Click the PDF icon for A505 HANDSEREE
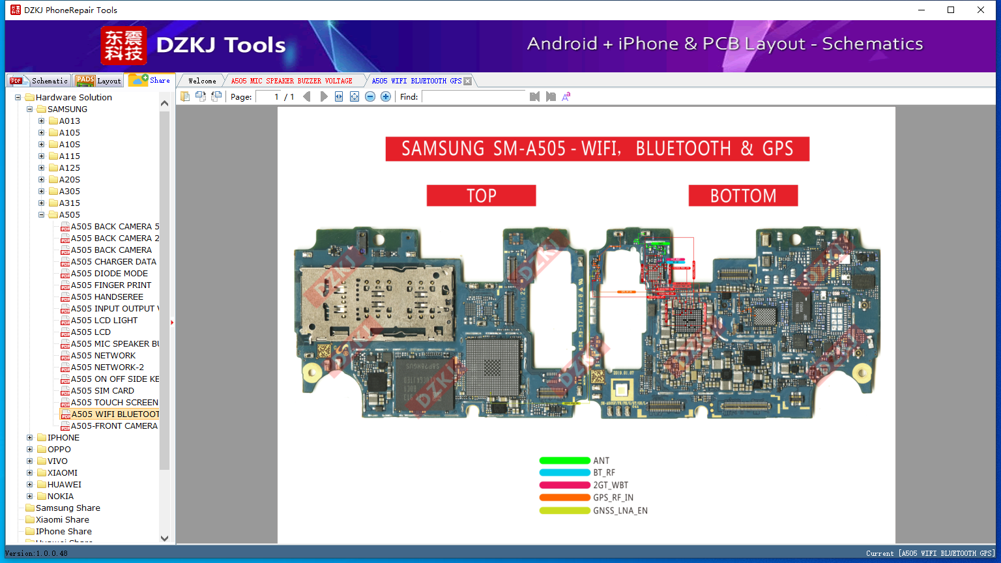 point(65,297)
